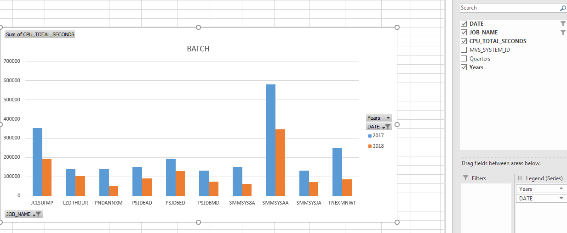This screenshot has width=567, height=233.
Task: Enable the MVS_SYSTEM_ID field checkbox
Action: [464, 50]
